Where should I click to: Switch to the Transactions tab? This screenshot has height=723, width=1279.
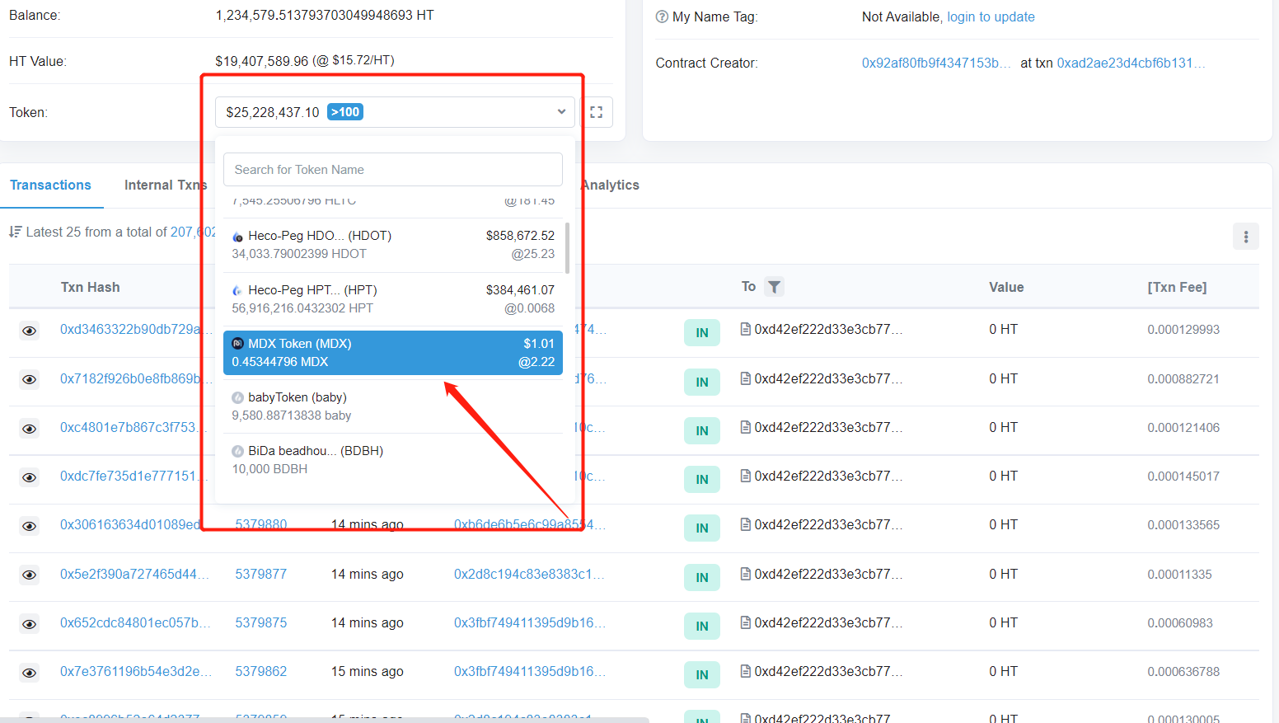50,185
